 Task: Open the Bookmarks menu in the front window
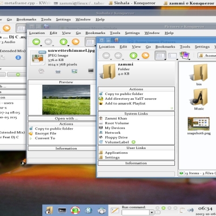point(165,47)
